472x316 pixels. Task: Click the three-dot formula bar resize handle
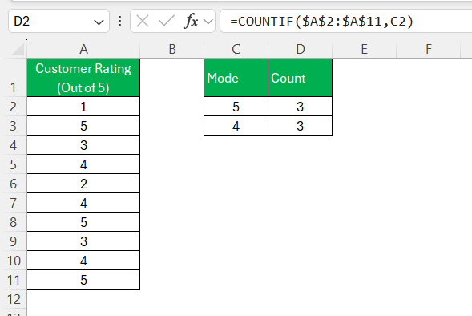point(120,22)
